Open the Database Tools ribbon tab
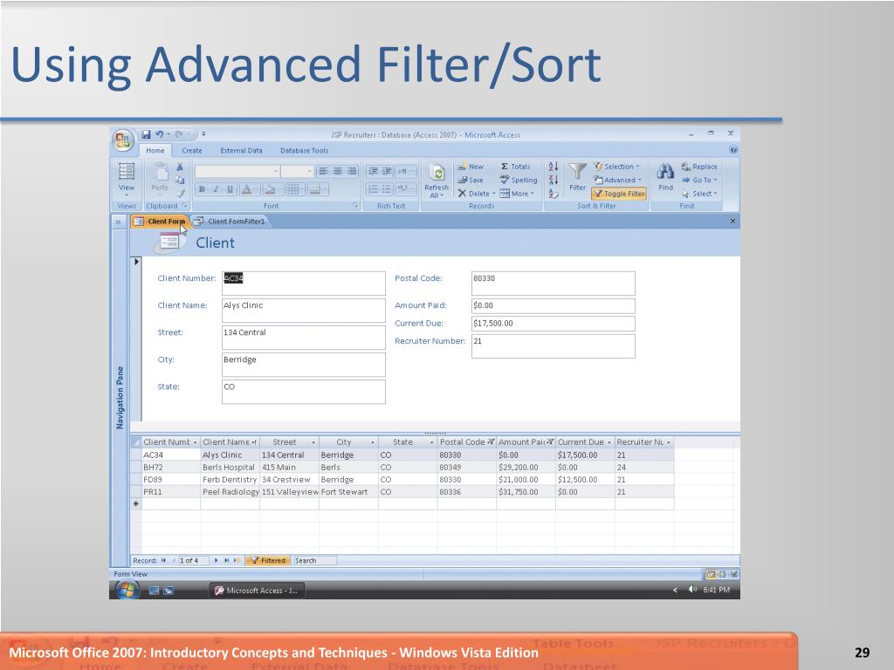This screenshot has width=894, height=670. pos(304,150)
